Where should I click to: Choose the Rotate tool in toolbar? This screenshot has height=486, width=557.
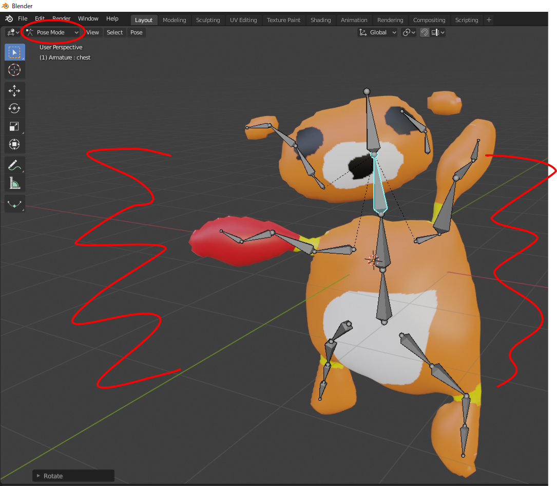[14, 108]
